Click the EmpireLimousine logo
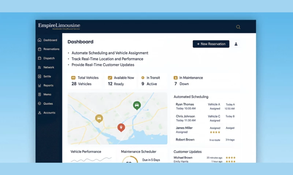The image size is (293, 175). point(59,26)
